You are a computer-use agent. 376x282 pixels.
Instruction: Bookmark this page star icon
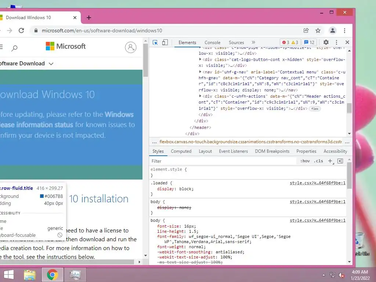point(318,30)
